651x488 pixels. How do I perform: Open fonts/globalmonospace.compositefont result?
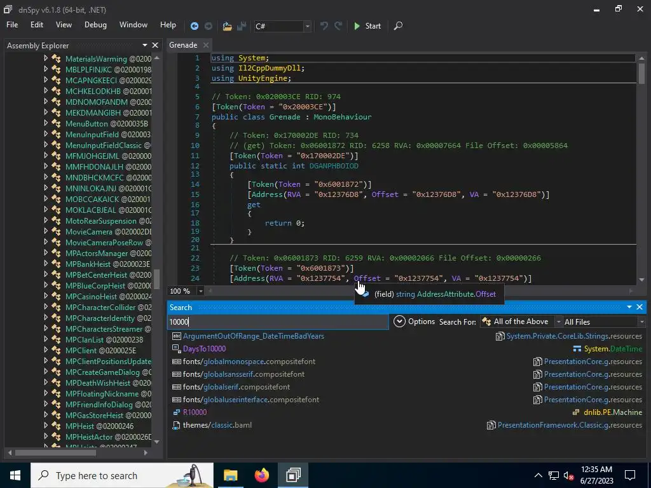pyautogui.click(x=249, y=362)
